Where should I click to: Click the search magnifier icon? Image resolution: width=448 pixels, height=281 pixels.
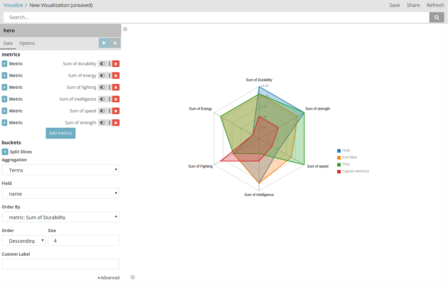tap(436, 17)
